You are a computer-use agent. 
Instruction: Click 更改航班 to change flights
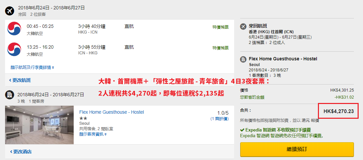click(x=20, y=81)
